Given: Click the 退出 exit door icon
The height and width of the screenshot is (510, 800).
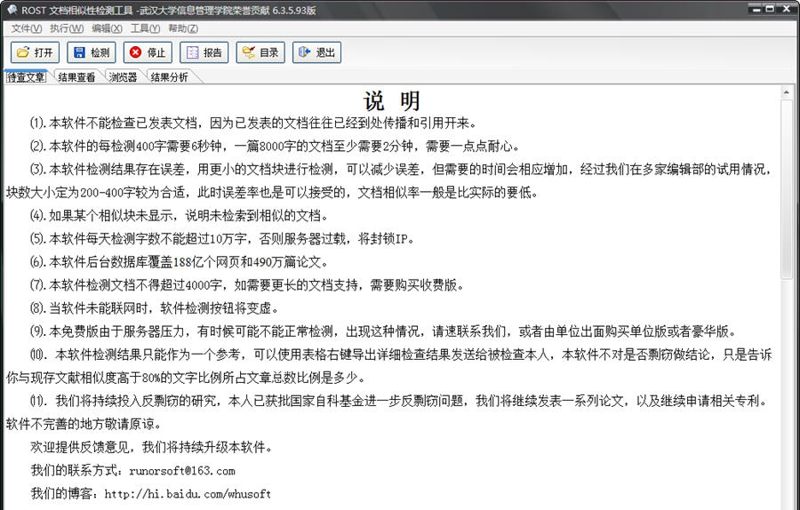Looking at the screenshot, I should pyautogui.click(x=305, y=52).
